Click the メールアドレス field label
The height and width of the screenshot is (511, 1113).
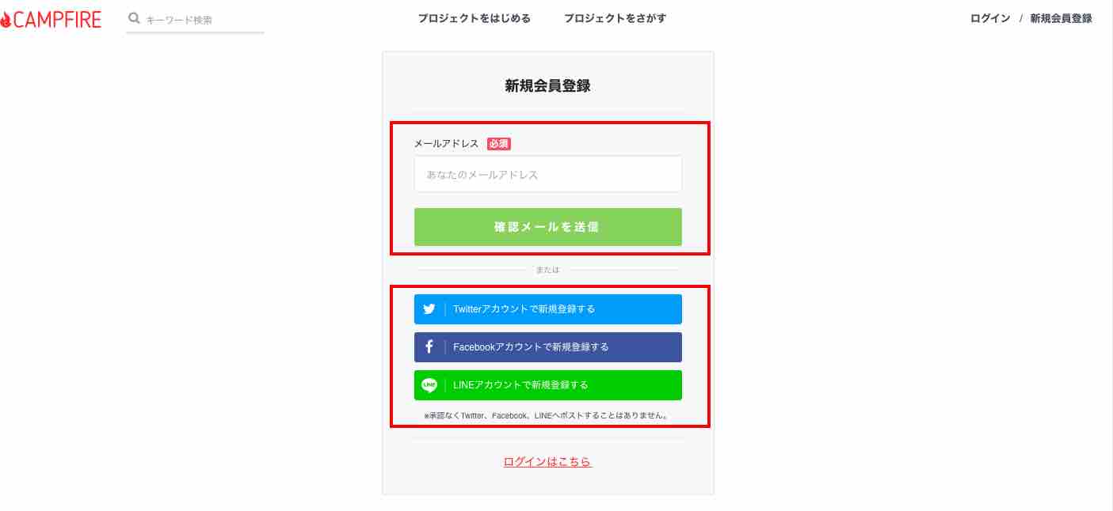click(x=447, y=144)
